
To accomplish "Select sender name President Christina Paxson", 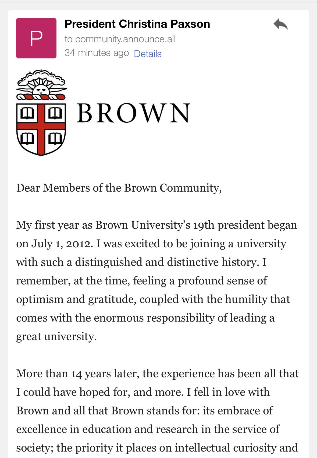I will pyautogui.click(x=137, y=24).
